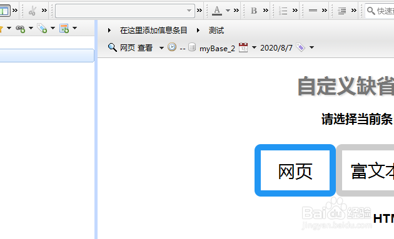This screenshot has width=394, height=239.
Task: Focus the quick search field
Action: tap(380, 11)
